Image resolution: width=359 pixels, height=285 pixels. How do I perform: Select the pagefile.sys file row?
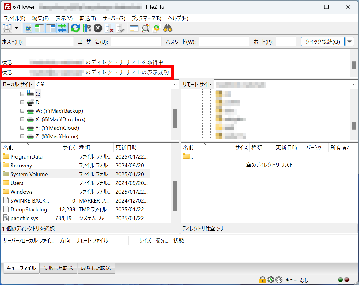click(x=76, y=218)
